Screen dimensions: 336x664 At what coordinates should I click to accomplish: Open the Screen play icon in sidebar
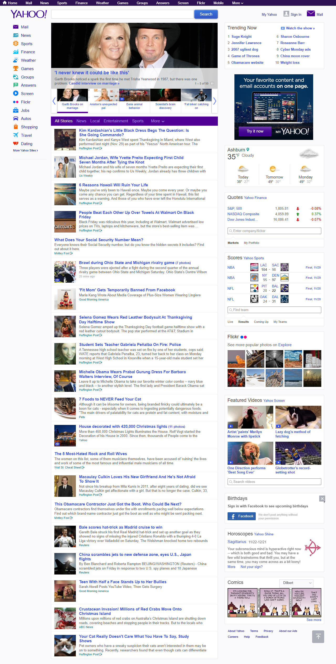(x=16, y=93)
